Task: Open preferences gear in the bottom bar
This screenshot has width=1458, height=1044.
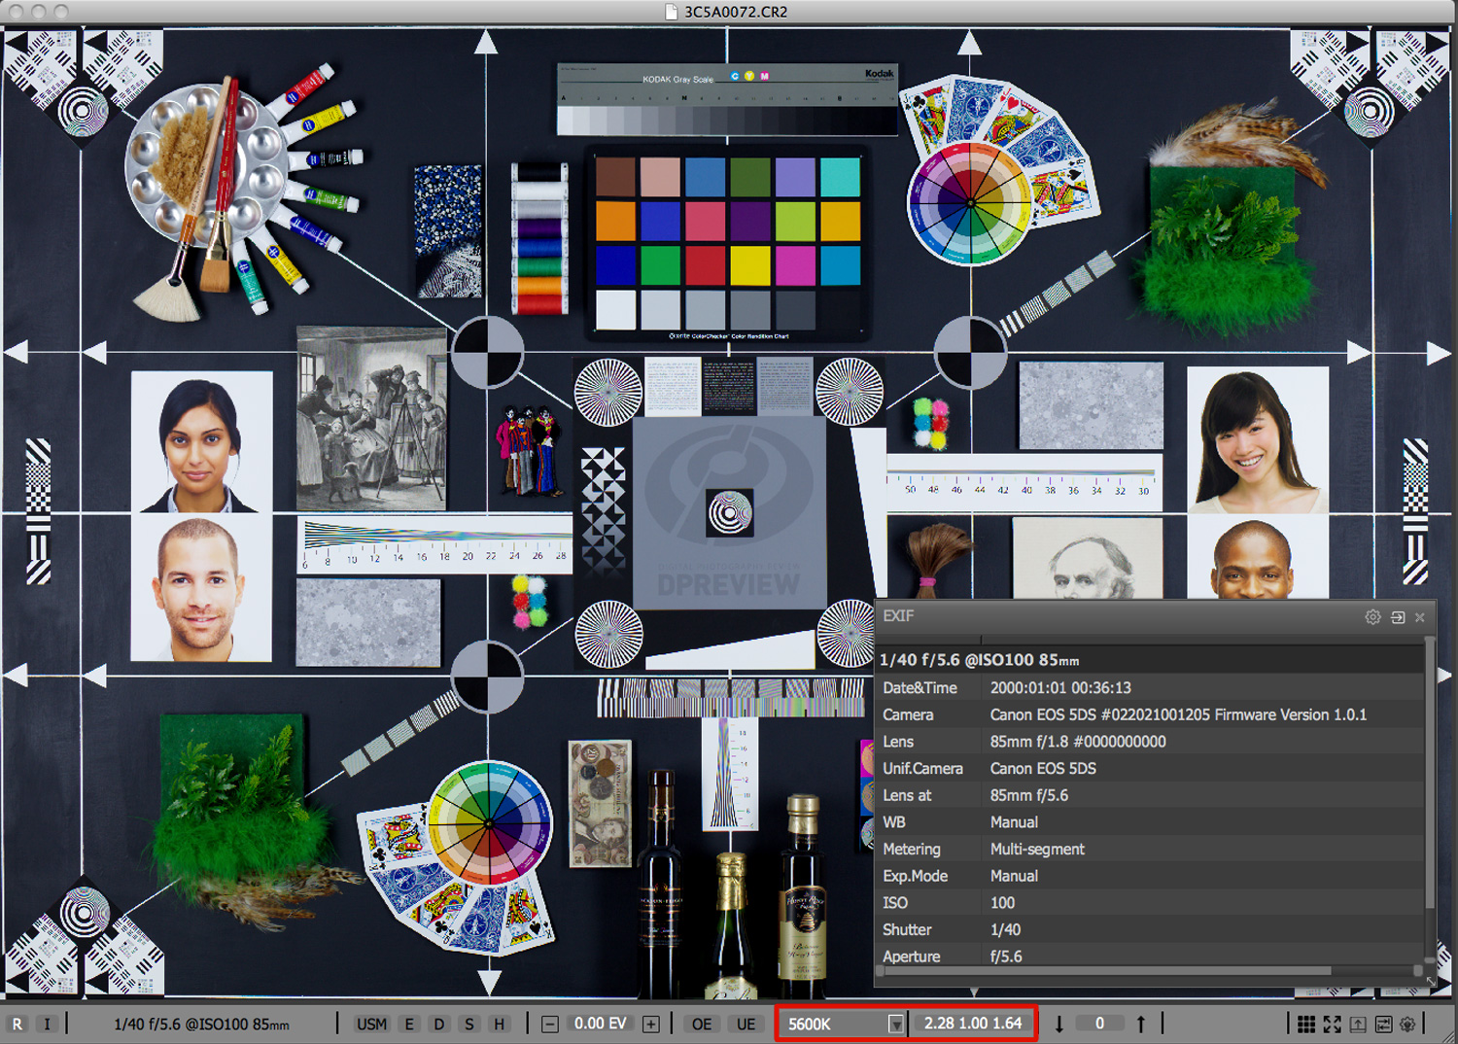Action: pos(1407,1024)
